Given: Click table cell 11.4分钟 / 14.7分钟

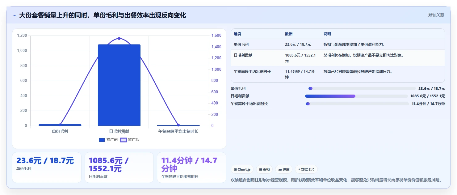Looking at the screenshot, I should point(300,74).
